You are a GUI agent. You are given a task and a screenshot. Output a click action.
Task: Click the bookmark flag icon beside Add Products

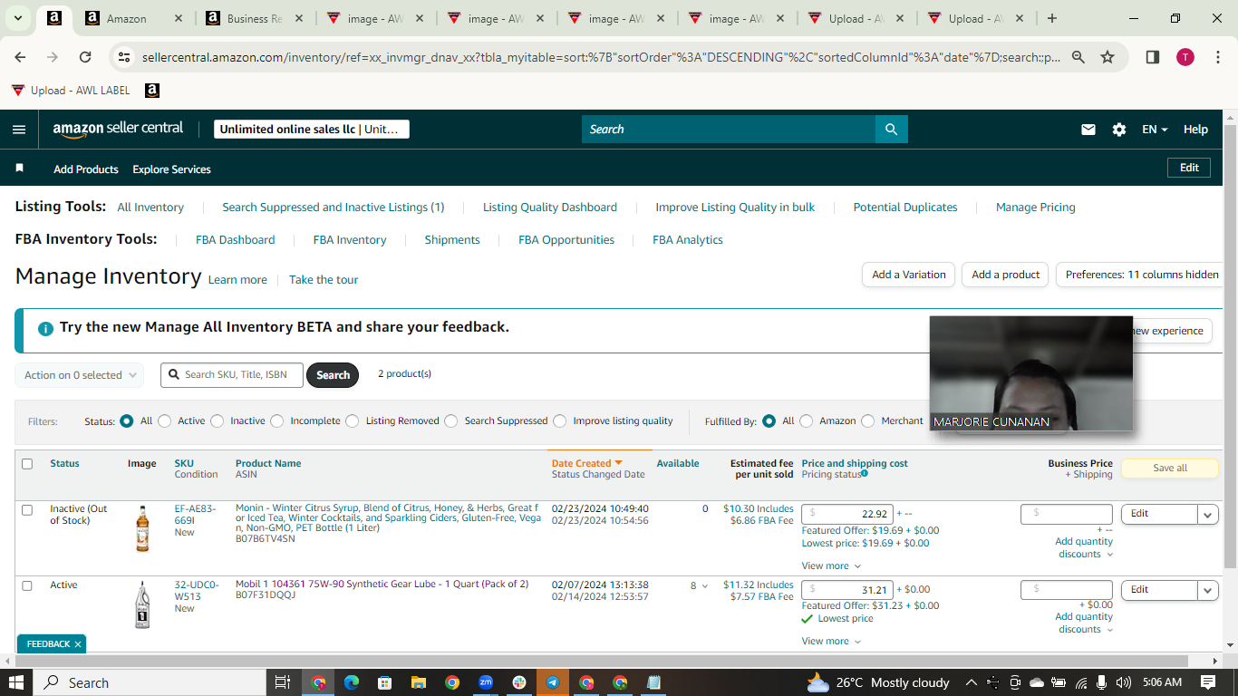(x=20, y=169)
